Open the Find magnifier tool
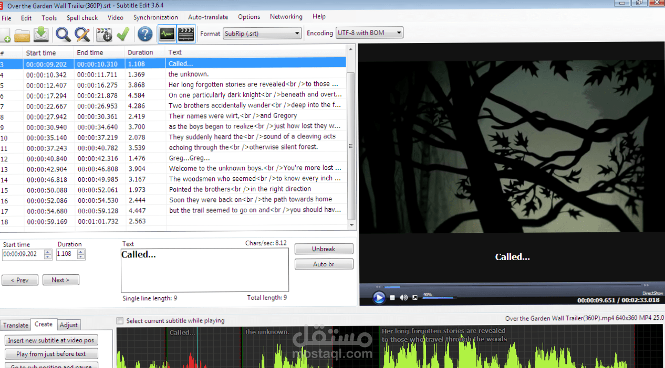 tap(64, 35)
